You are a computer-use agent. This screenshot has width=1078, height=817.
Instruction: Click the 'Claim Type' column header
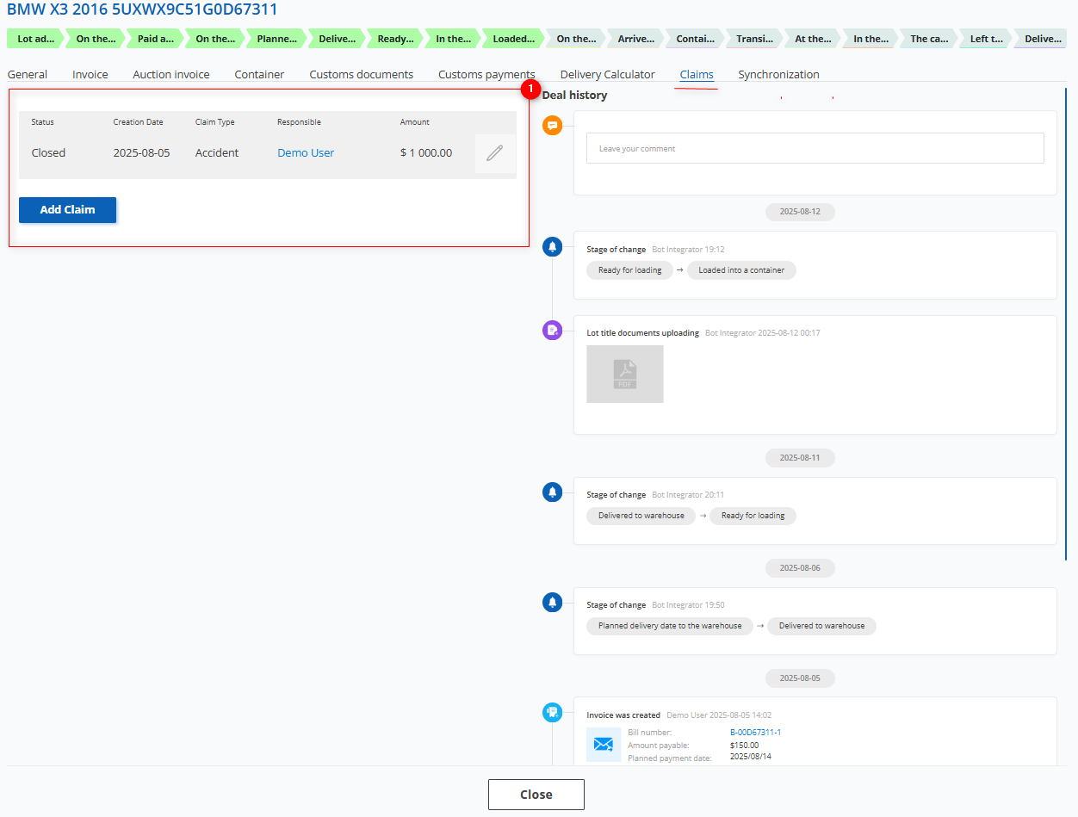pyautogui.click(x=215, y=122)
